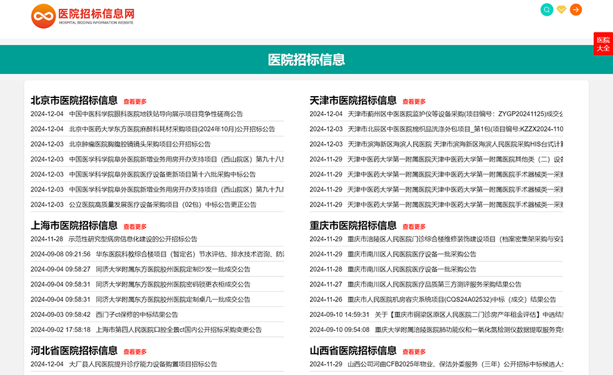Open 大厂县人民医院提升诊疗能力设备购置 notice
613x375 pixels.
tap(142, 364)
